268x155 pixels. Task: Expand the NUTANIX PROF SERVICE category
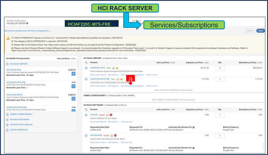click(x=7, y=125)
